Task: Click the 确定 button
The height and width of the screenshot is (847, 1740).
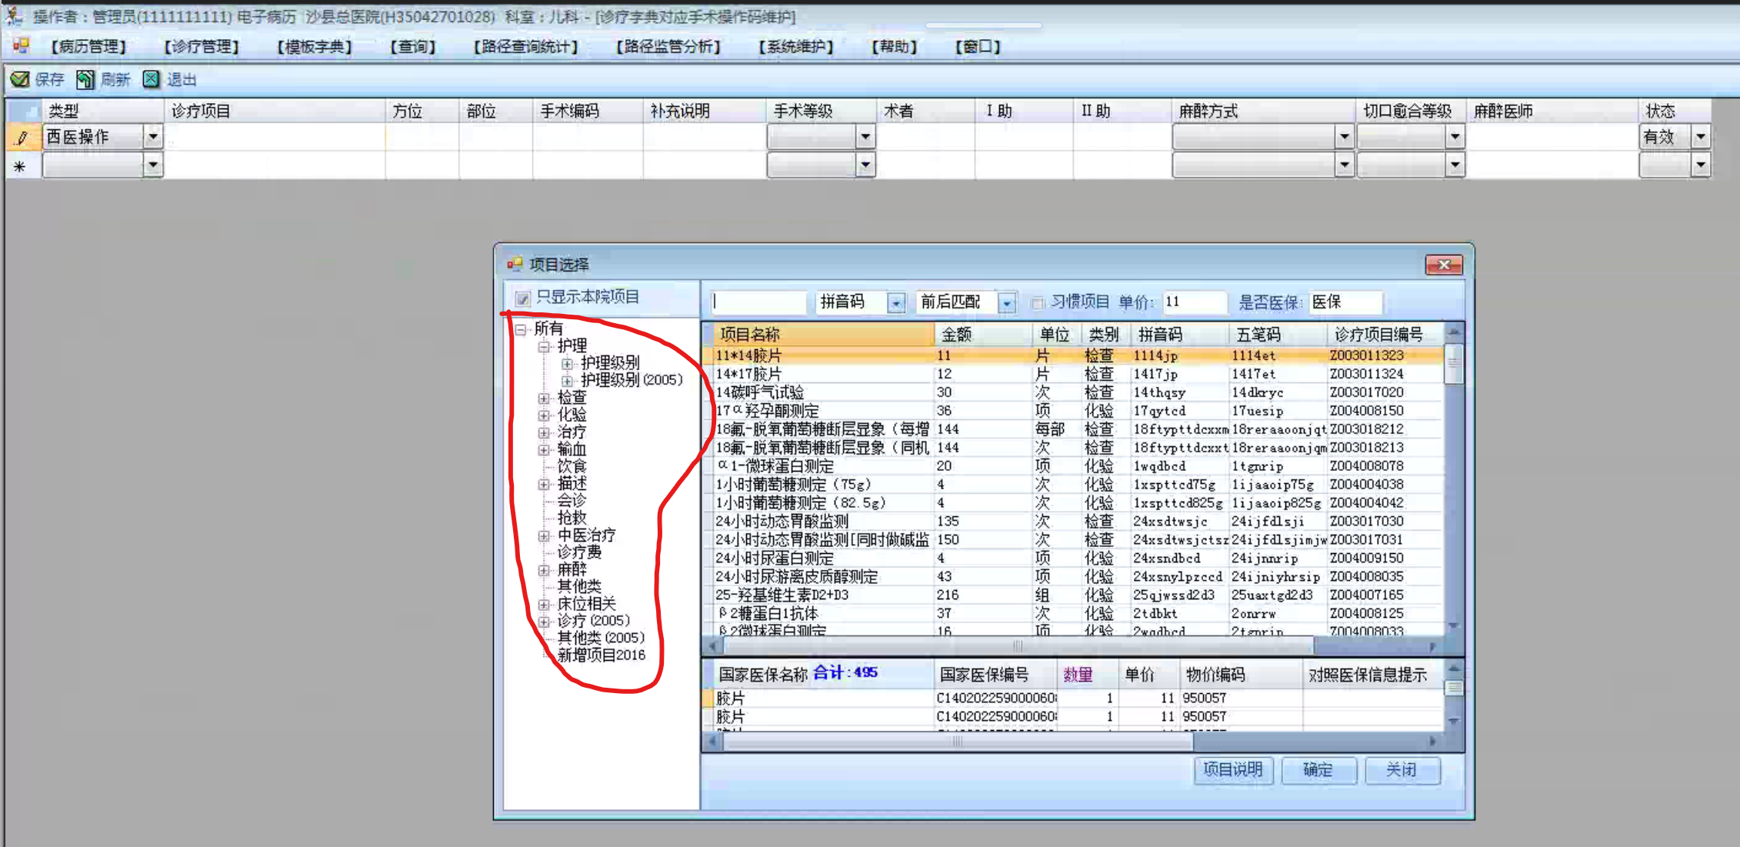Action: tap(1318, 770)
